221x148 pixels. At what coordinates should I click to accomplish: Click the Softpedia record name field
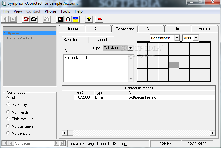click(x=34, y=143)
